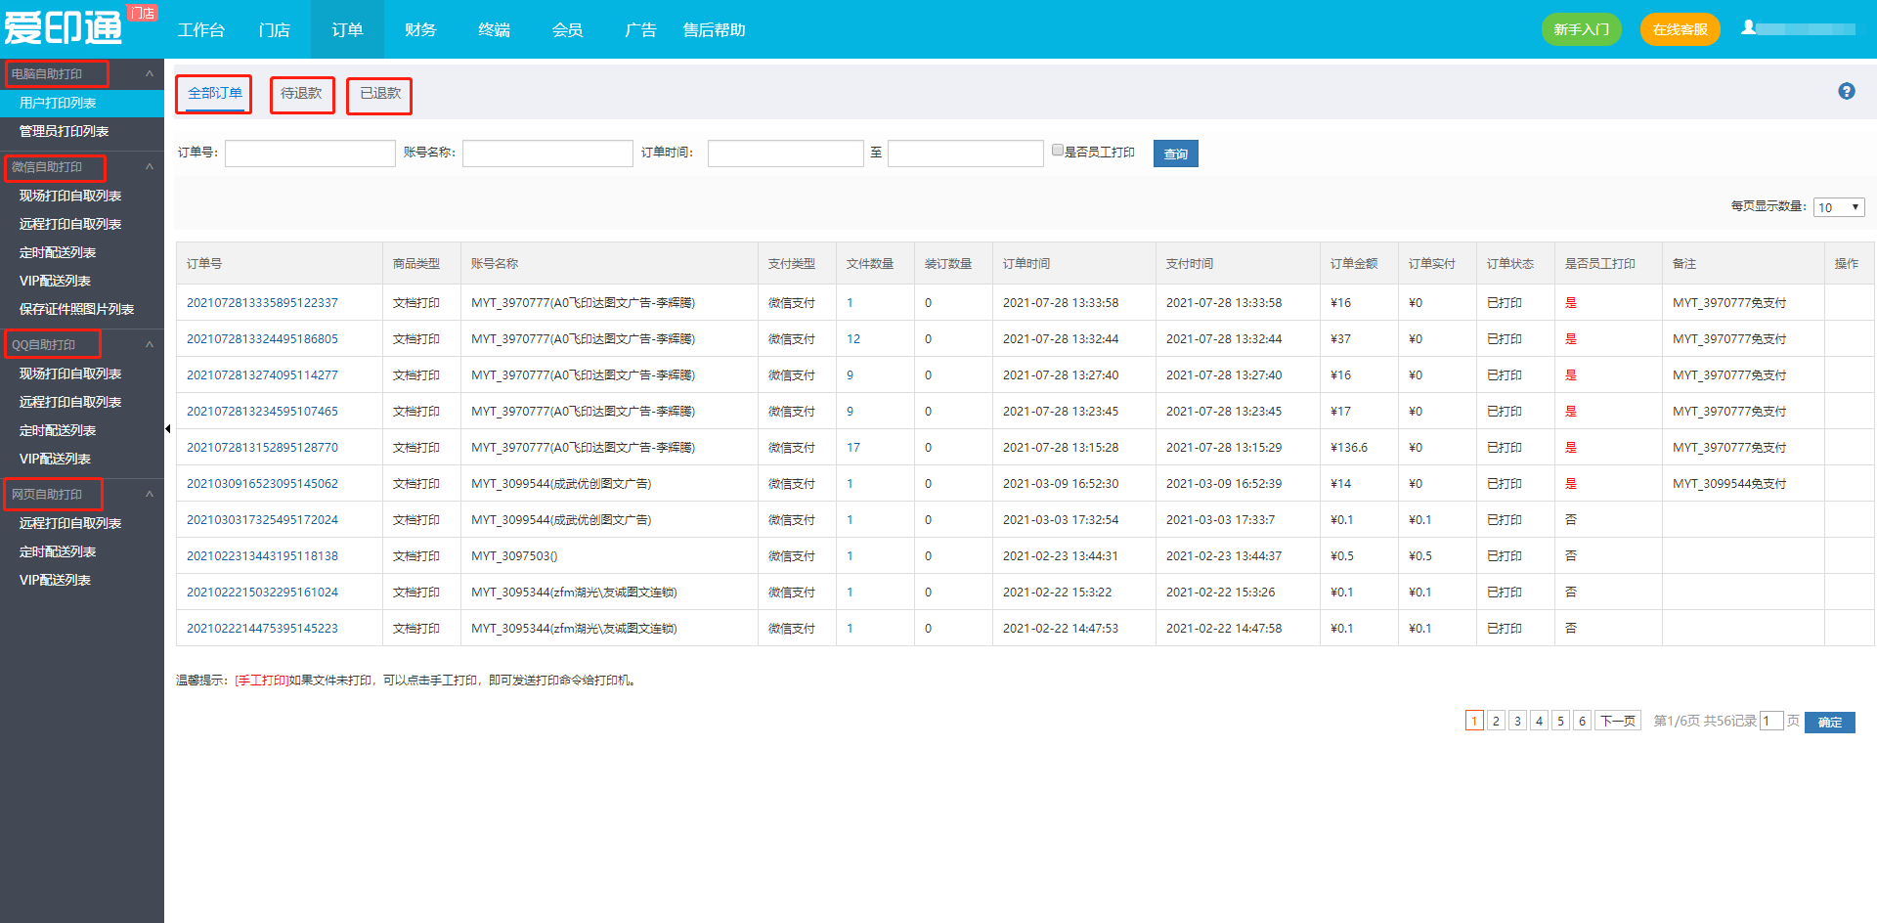Open order 2021072813152895128770
Viewport: 1877px width, 923px height.
tap(262, 448)
